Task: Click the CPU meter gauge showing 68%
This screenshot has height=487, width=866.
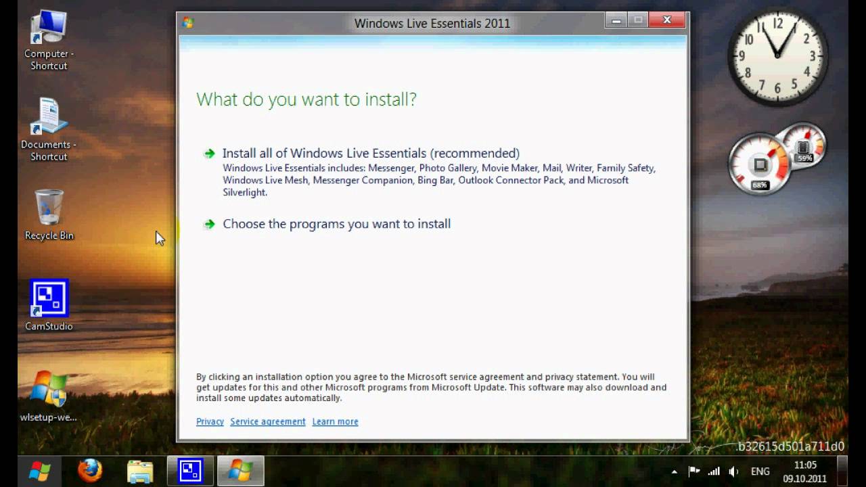Action: pyautogui.click(x=758, y=164)
